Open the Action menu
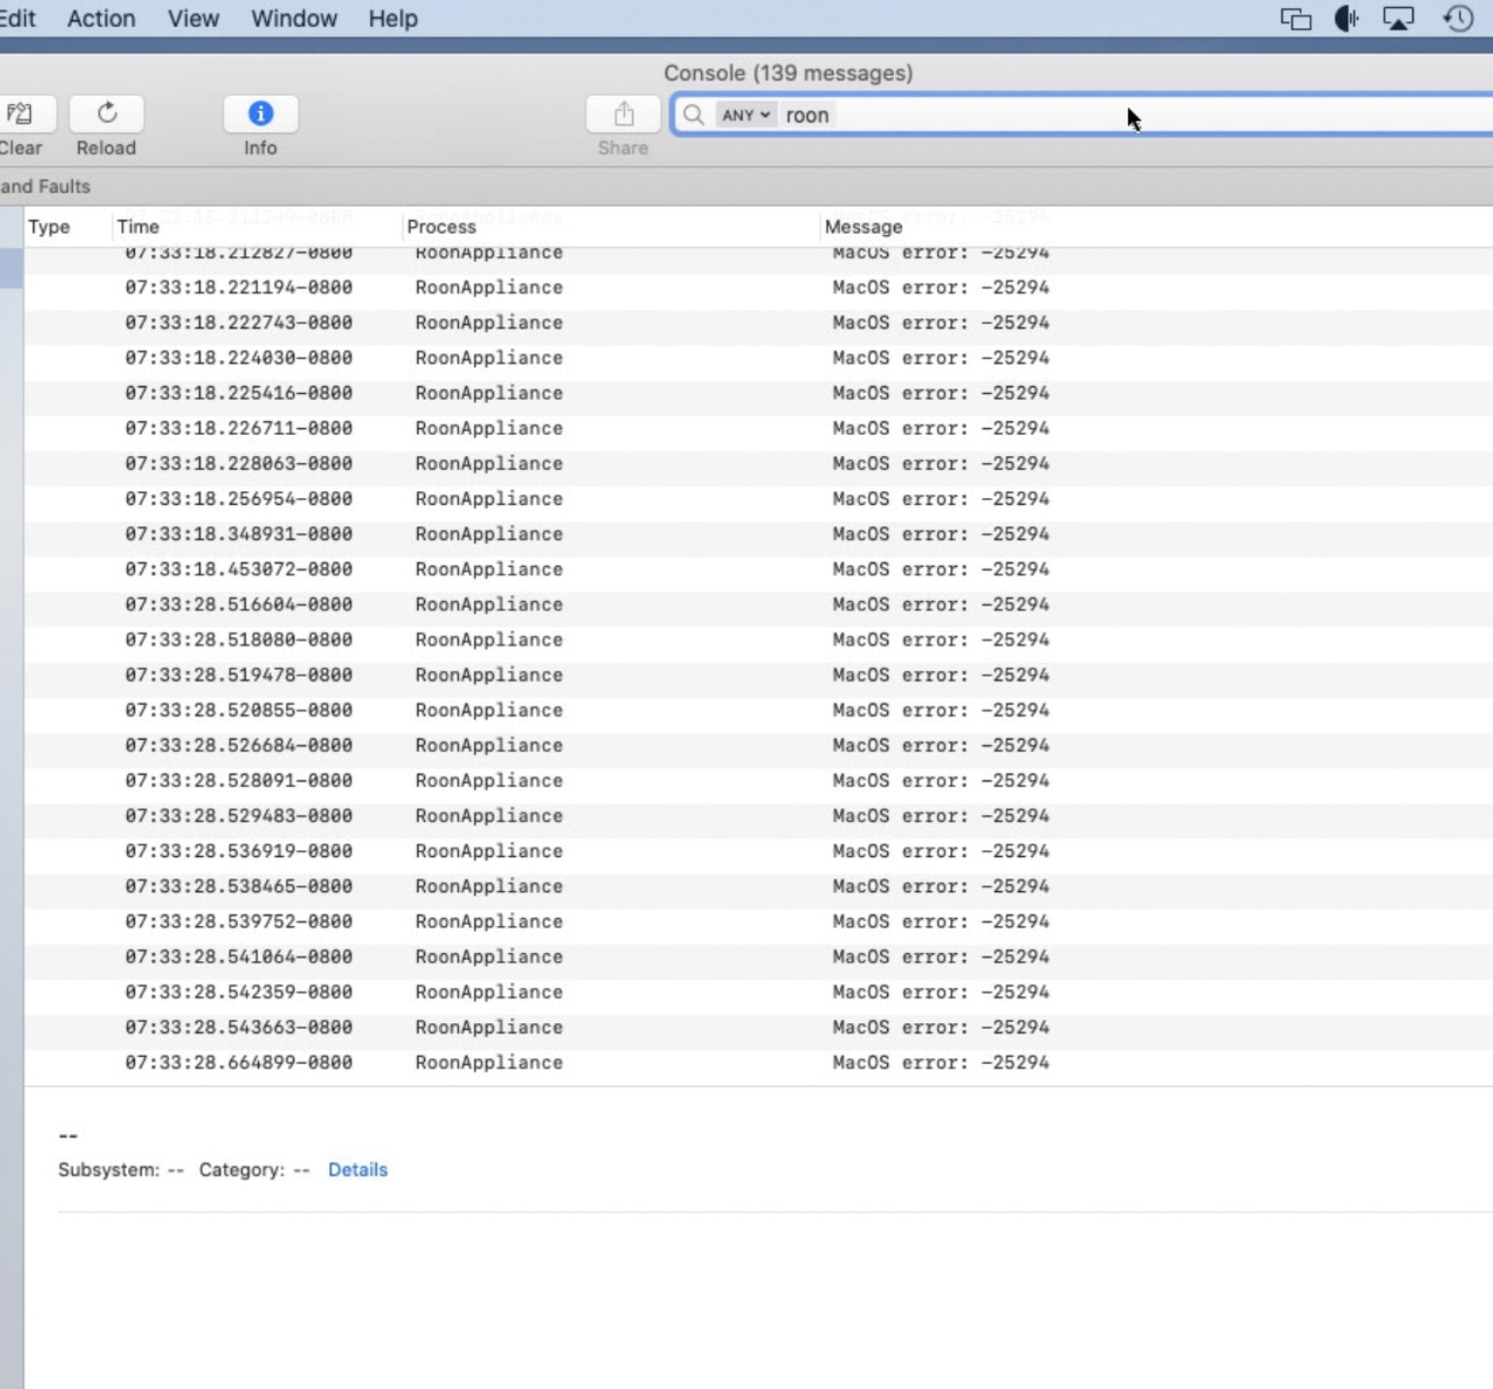The image size is (1493, 1389). pos(101,18)
